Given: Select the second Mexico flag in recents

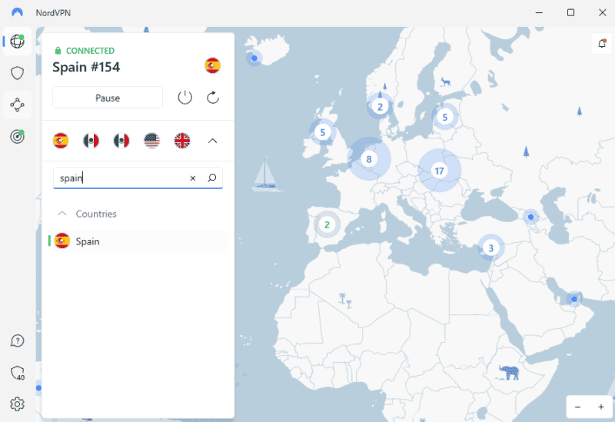Looking at the screenshot, I should pos(121,141).
